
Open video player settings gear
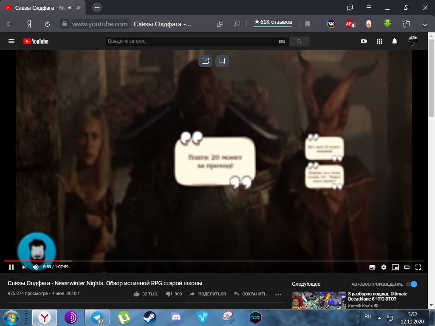click(384, 267)
